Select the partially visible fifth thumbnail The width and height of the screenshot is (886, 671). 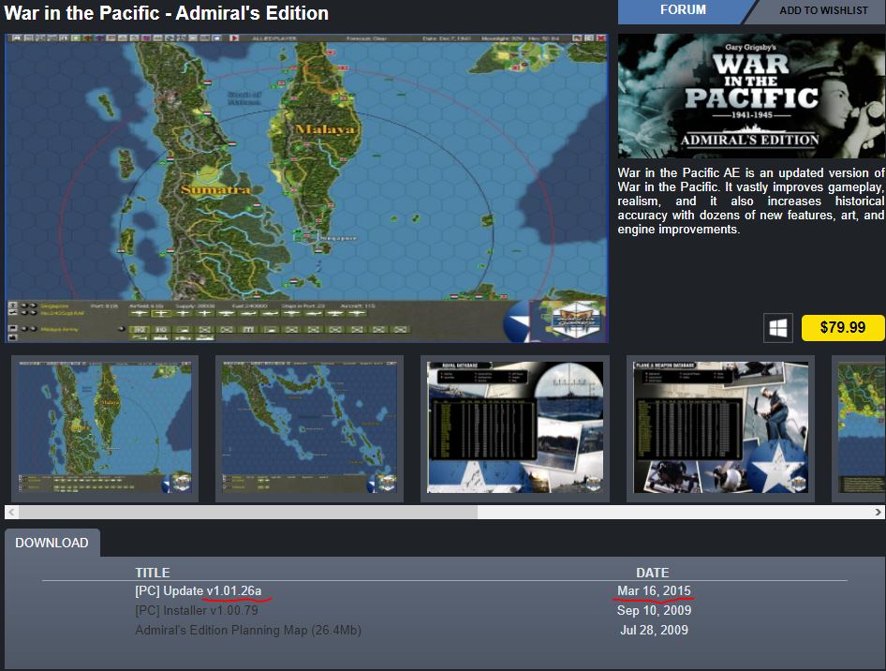[x=859, y=428]
